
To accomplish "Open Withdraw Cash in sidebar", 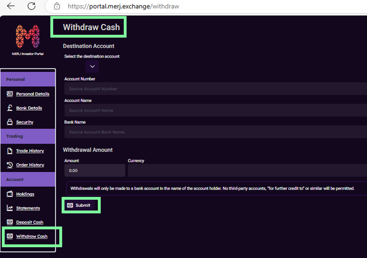I will 32,236.
